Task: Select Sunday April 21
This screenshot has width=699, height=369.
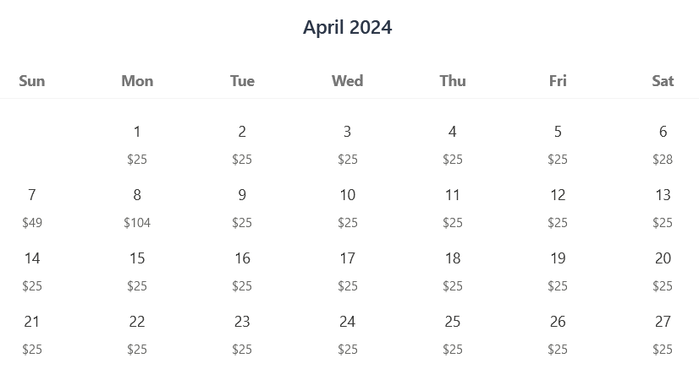Action: coord(32,334)
